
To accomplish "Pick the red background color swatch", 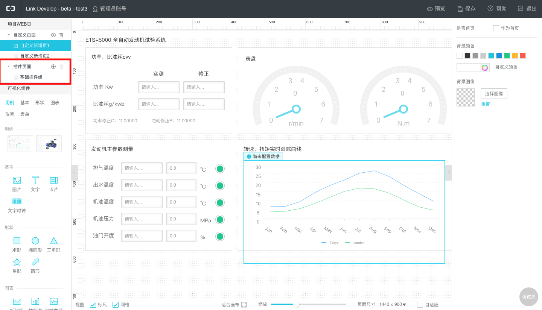I will pos(523,56).
